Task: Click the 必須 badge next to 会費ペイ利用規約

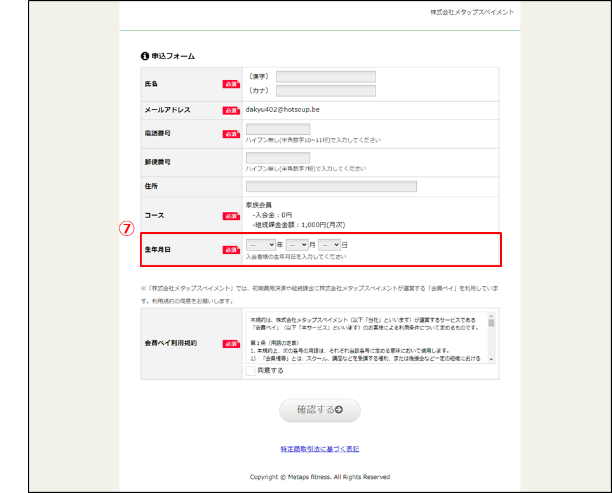Action: (230, 344)
